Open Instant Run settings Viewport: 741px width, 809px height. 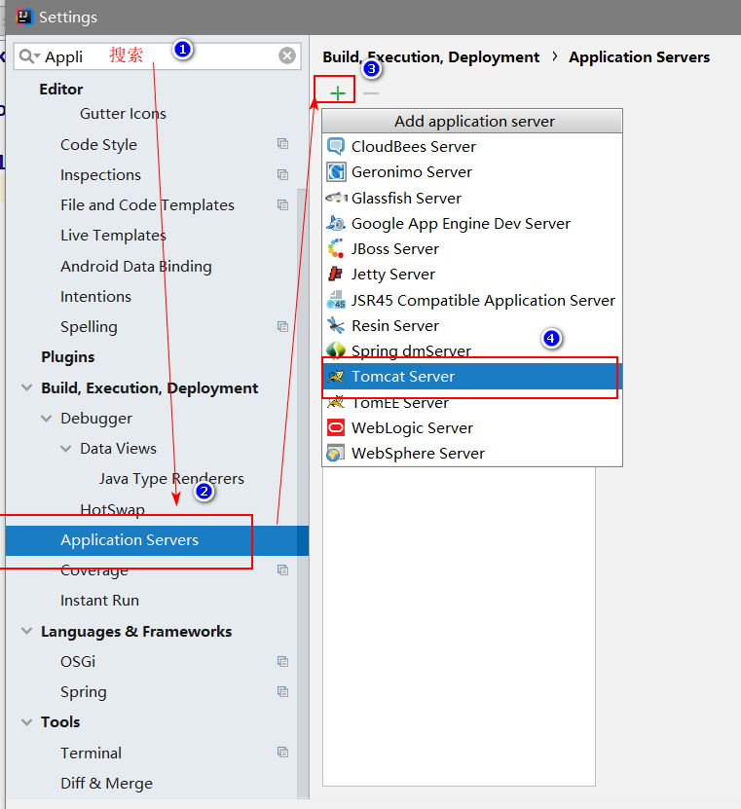99,601
